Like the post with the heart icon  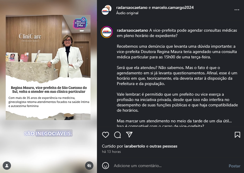pyautogui.click(x=106, y=135)
